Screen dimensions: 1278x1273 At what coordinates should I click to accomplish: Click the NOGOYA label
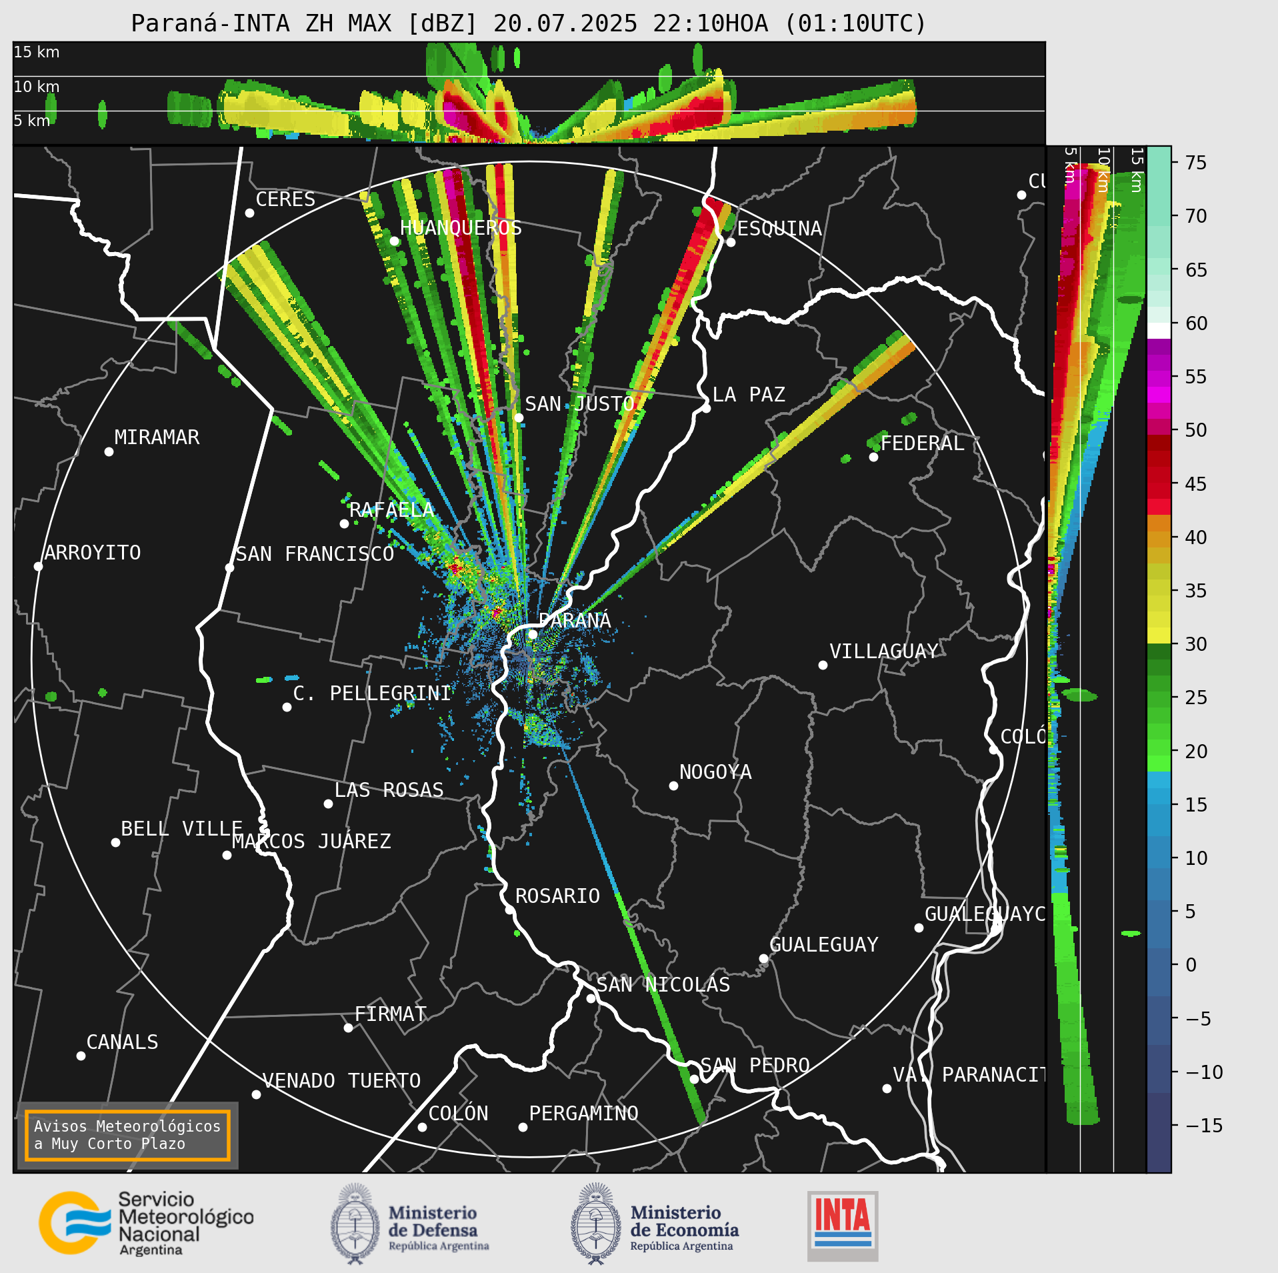click(x=715, y=772)
